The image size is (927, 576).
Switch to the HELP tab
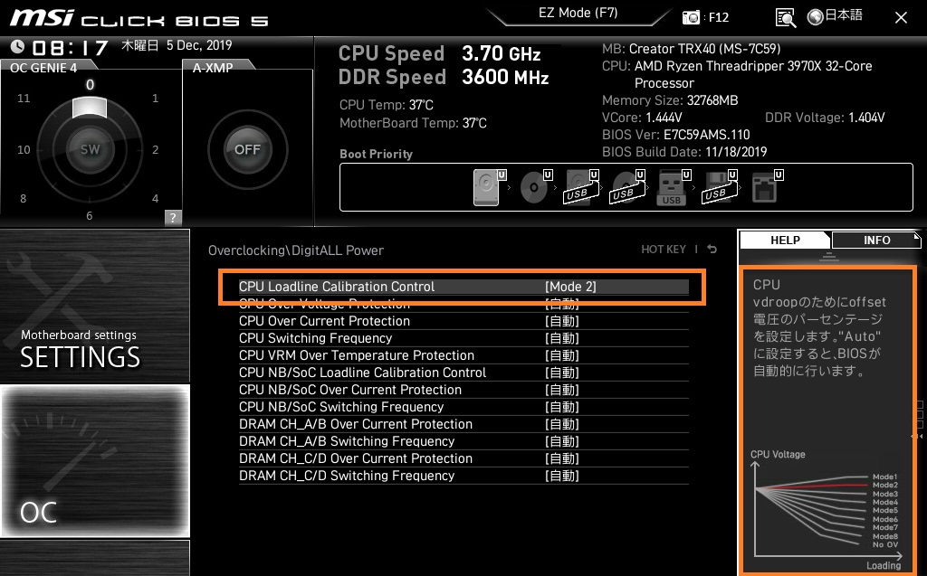pyautogui.click(x=785, y=240)
